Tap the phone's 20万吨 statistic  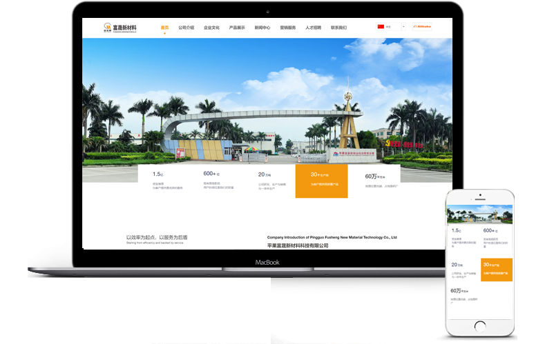click(x=464, y=270)
